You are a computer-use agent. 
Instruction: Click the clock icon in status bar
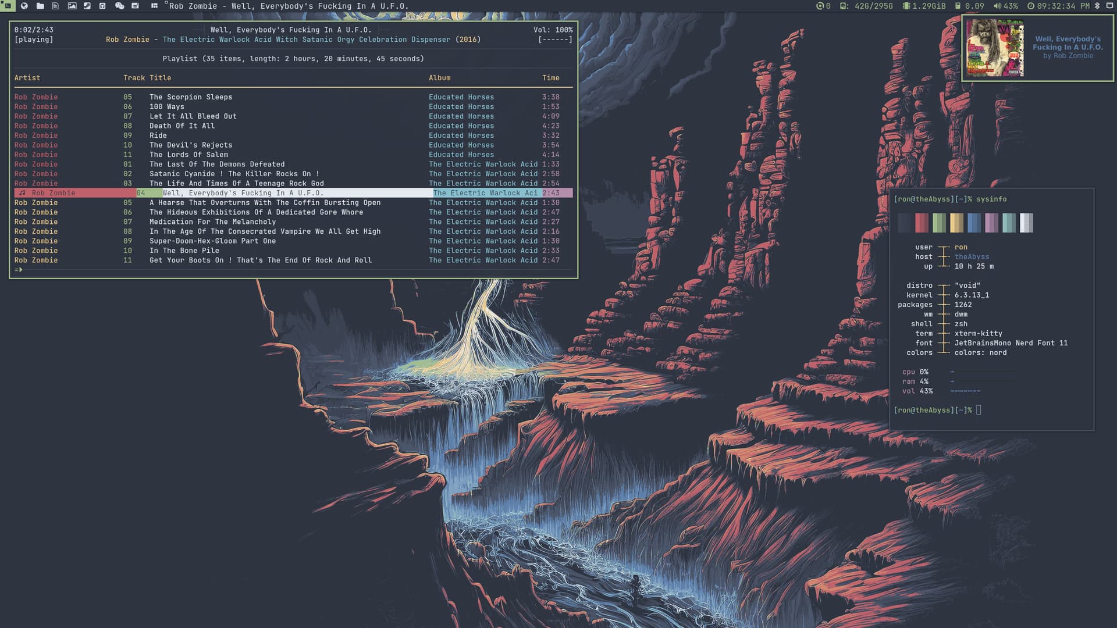[1030, 6]
